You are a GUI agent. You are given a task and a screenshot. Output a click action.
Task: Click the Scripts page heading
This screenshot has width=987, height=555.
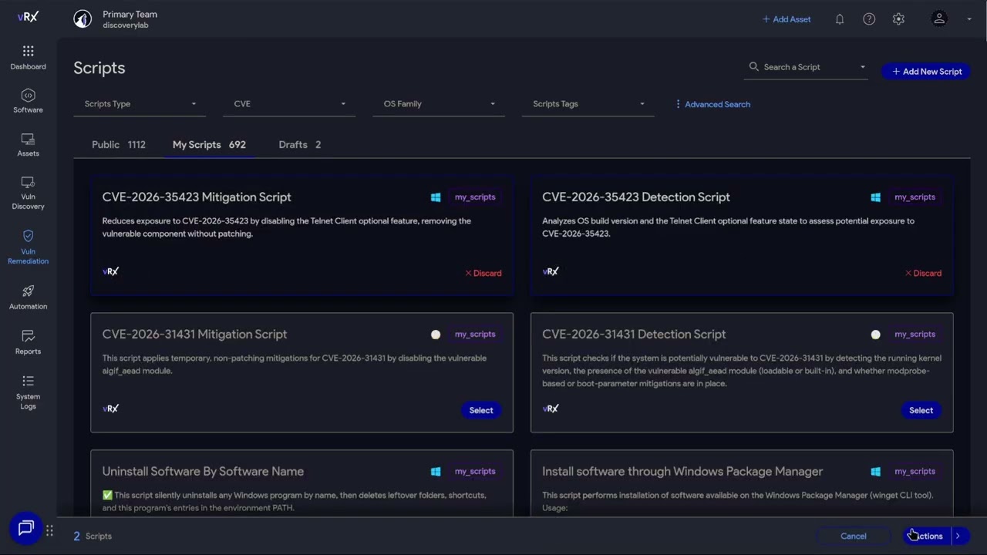(99, 68)
